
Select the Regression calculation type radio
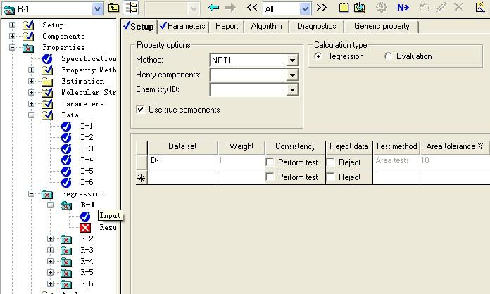(x=318, y=56)
